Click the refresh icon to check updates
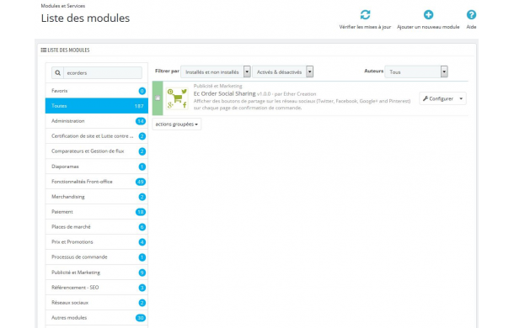This screenshot has width=514, height=328. pos(365,15)
